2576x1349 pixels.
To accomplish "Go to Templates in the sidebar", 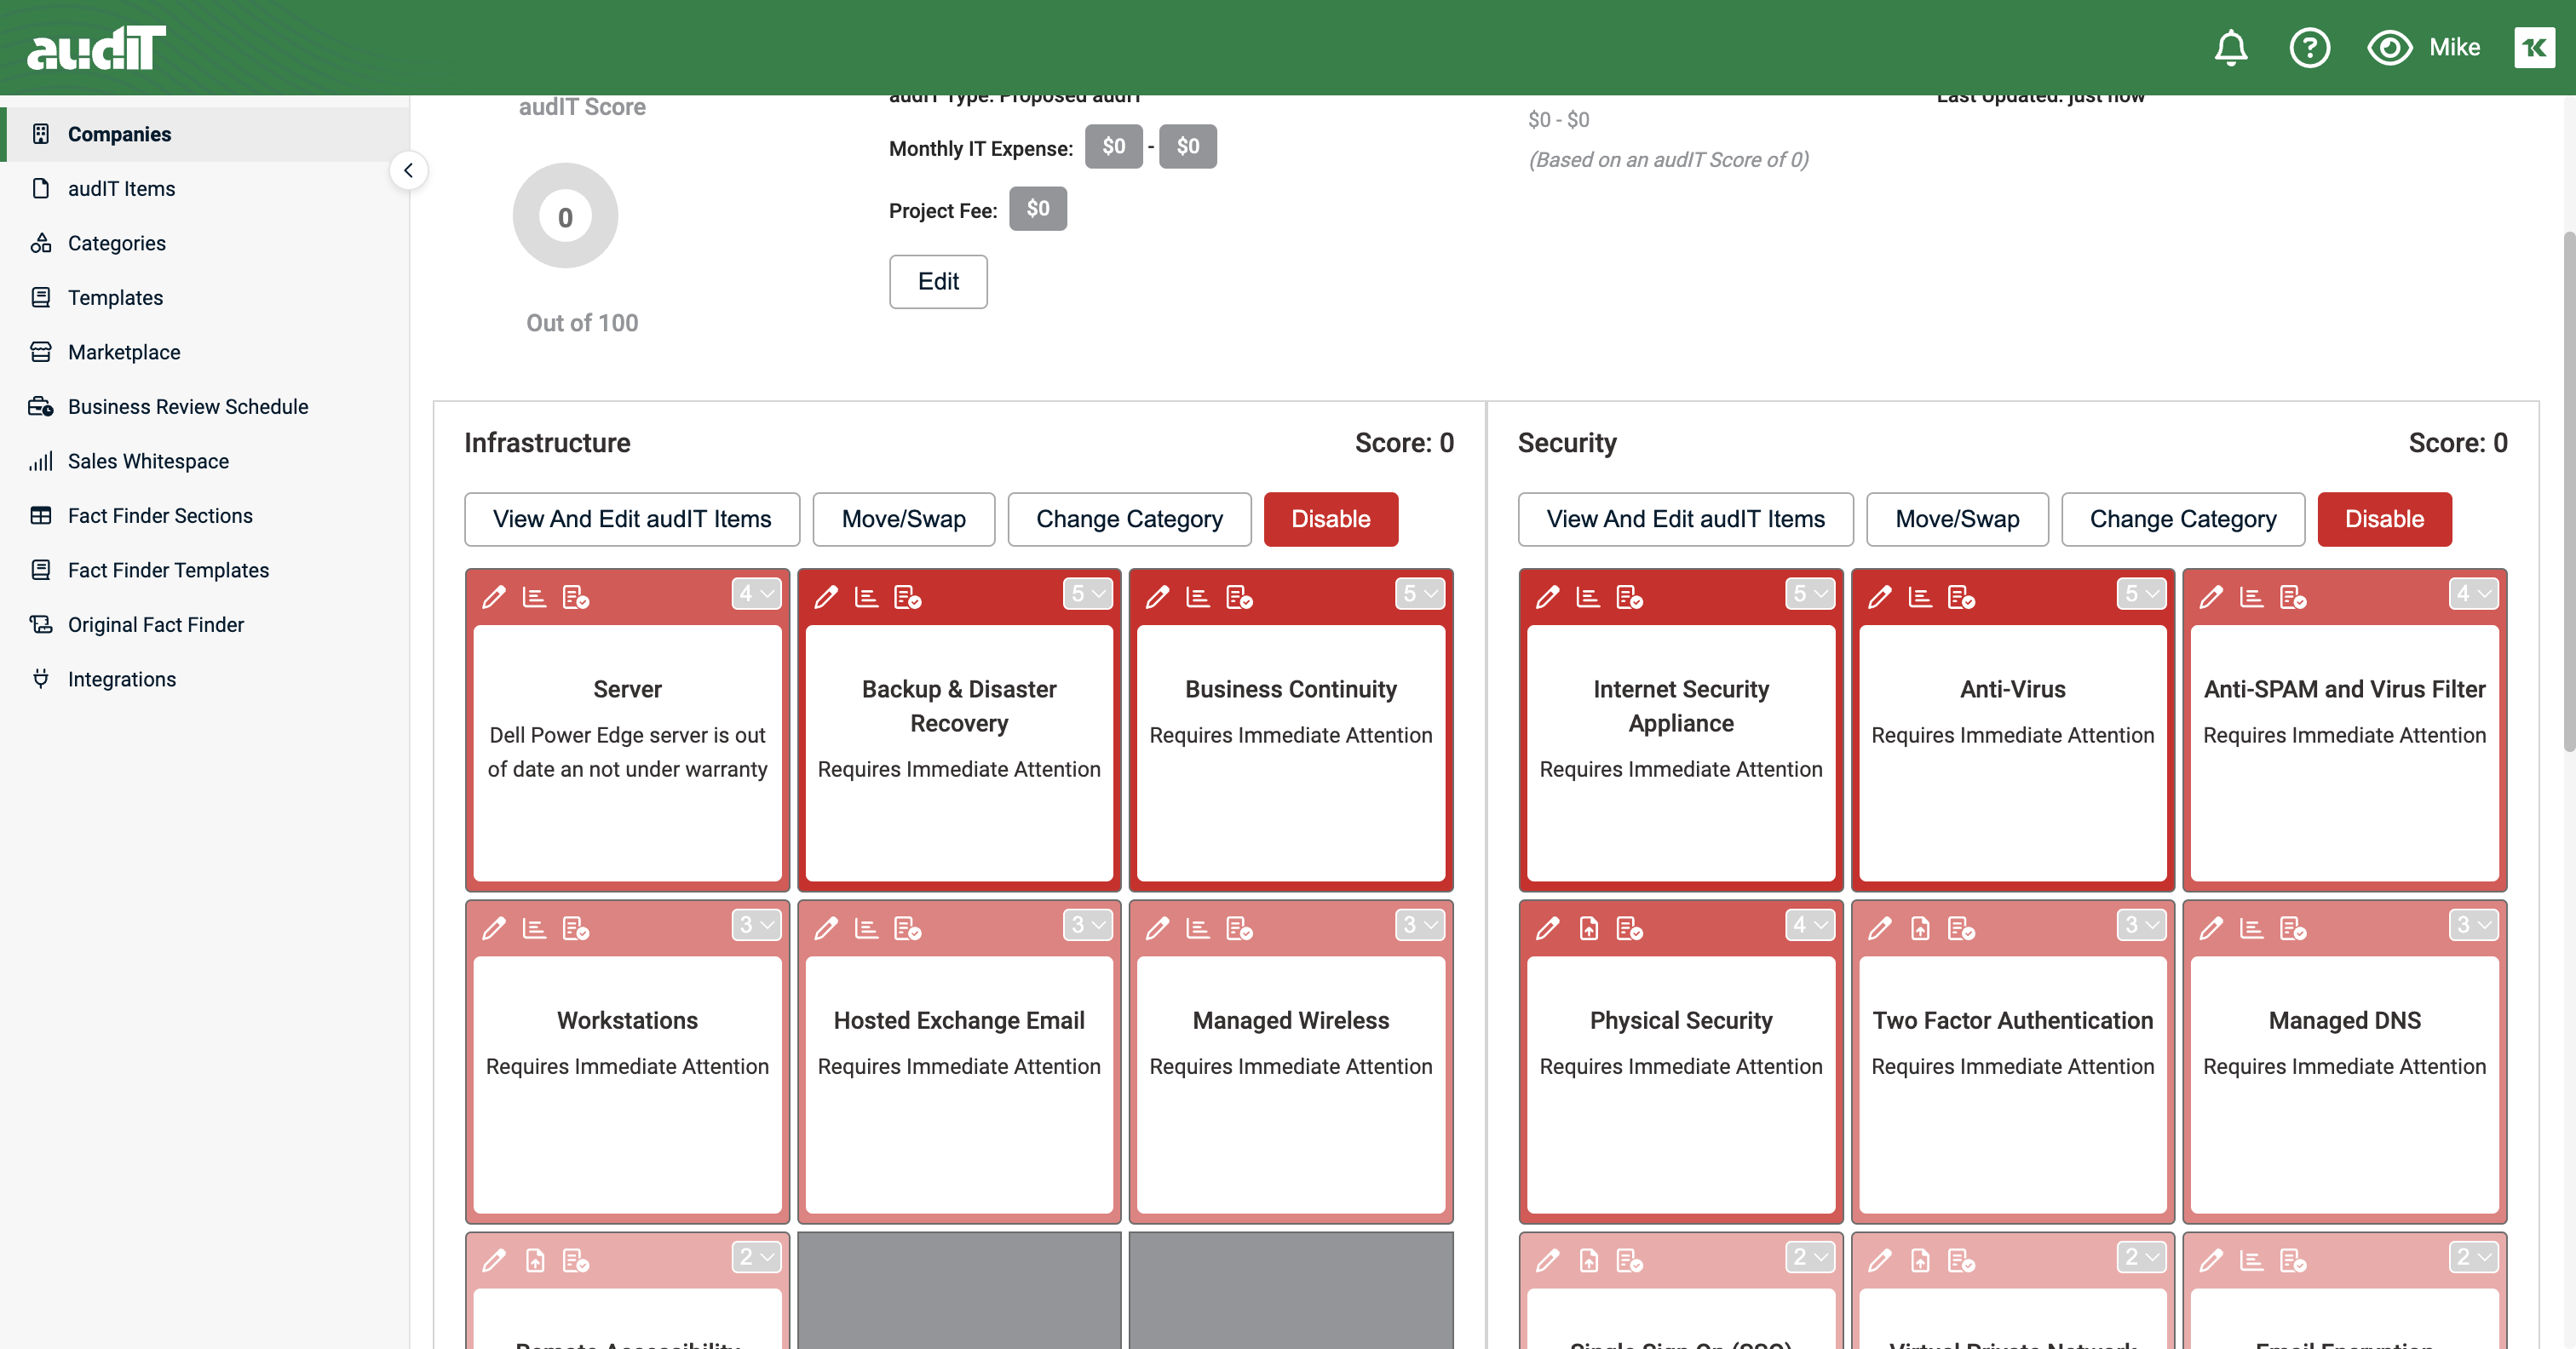I will 205,297.
